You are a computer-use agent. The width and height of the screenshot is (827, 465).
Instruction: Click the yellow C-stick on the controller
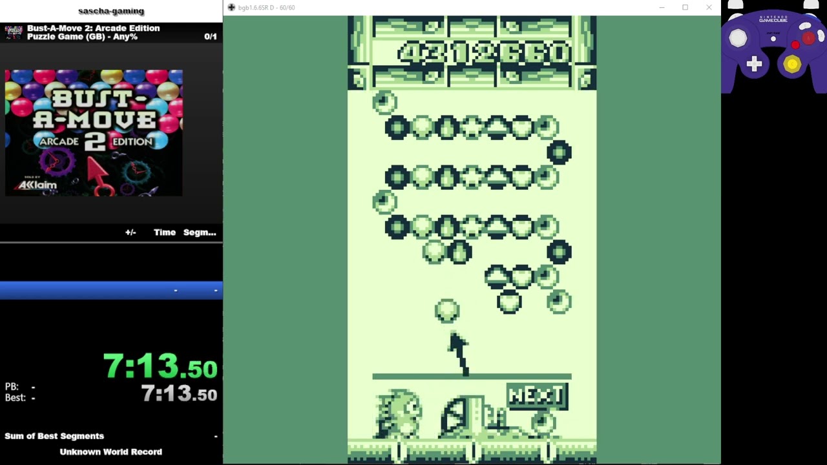click(x=793, y=64)
